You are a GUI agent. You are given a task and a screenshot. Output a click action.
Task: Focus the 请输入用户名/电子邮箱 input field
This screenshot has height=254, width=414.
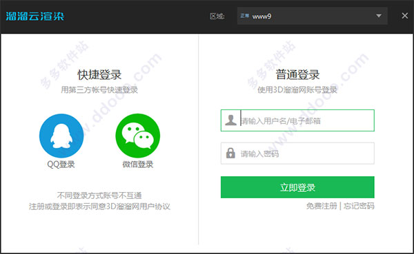coord(297,120)
